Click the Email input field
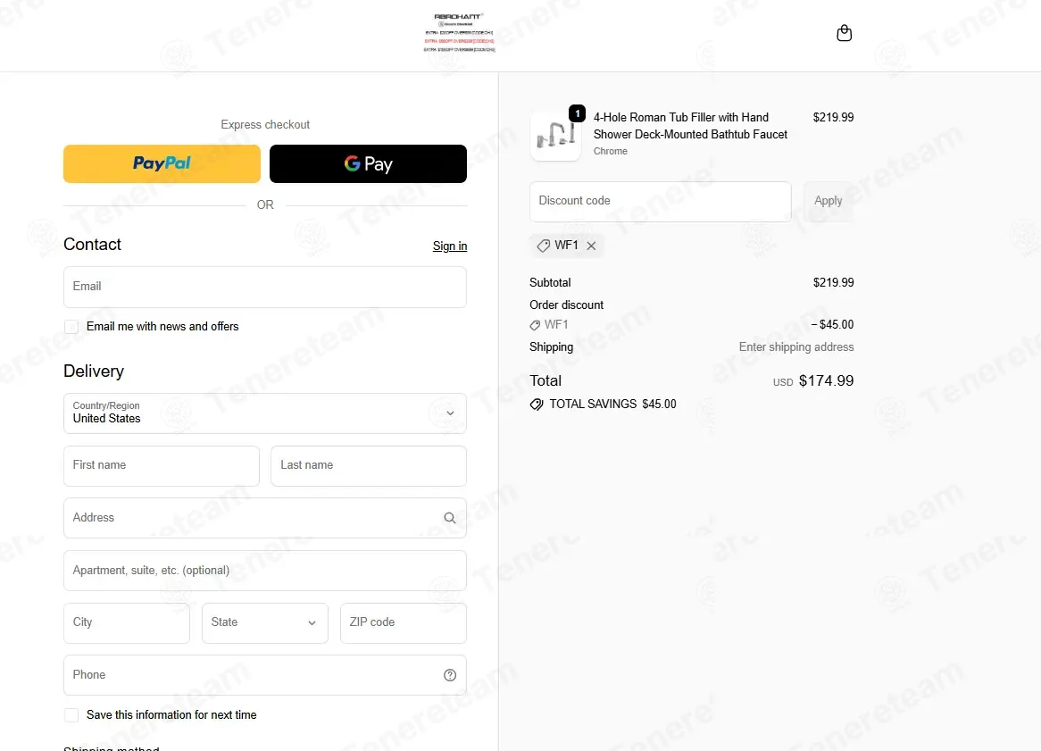The image size is (1041, 751). (x=265, y=287)
